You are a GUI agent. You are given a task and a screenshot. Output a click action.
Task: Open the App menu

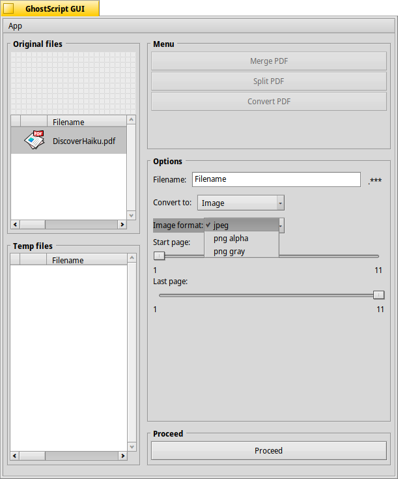click(x=15, y=26)
